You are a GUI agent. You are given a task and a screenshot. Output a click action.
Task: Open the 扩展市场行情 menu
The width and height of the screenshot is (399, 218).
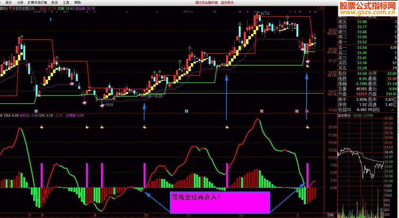point(37,2)
